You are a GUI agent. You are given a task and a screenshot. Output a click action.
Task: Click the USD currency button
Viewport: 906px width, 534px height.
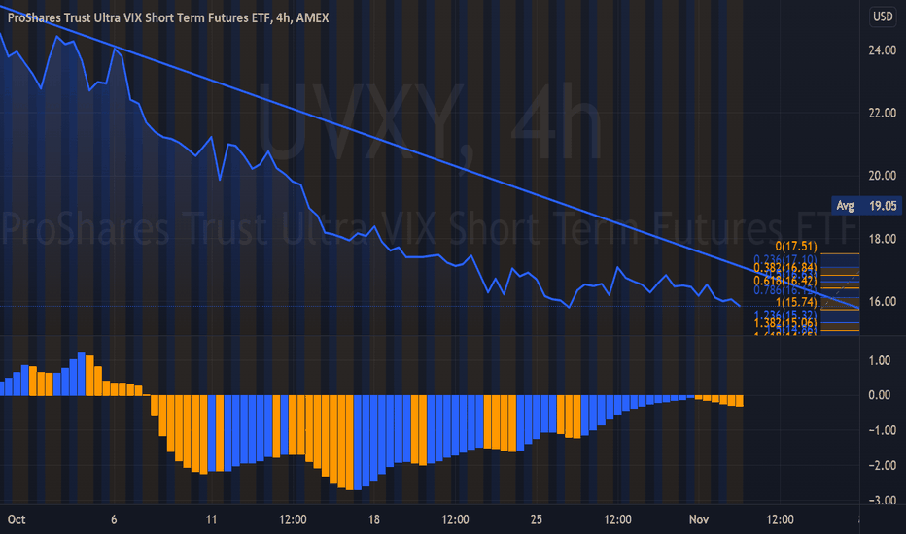(x=883, y=17)
